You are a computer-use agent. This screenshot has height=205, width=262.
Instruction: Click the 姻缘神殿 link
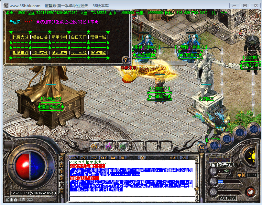point(98,53)
